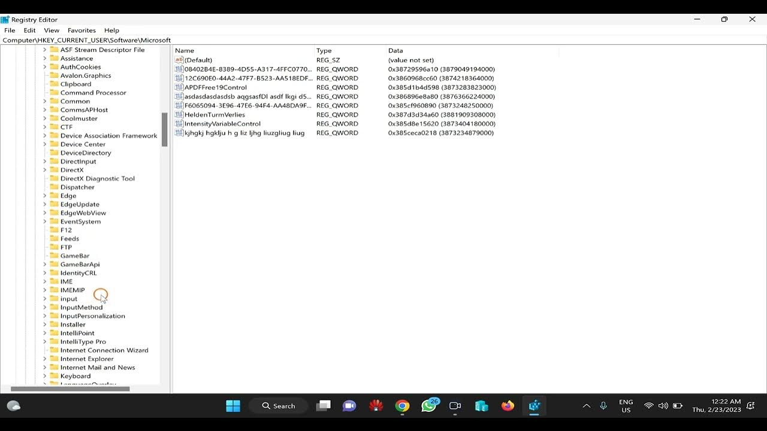Screen dimensions: 767x431
Task: Open Google Chrome from the taskbar
Action: (402, 406)
